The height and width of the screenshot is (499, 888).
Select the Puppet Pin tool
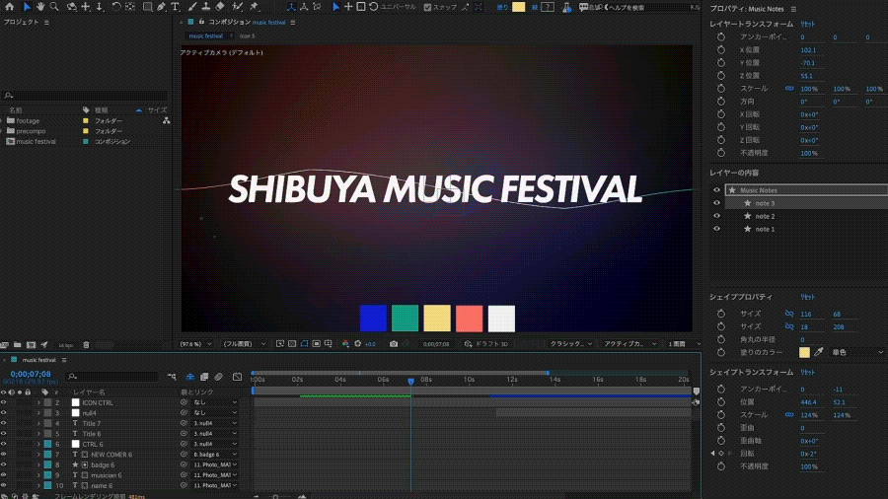[255, 7]
